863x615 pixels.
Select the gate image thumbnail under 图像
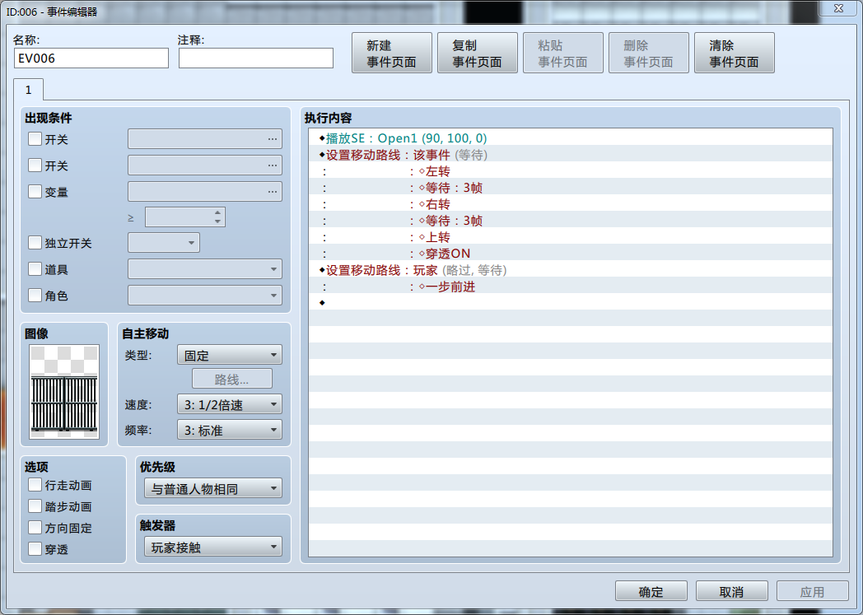tap(64, 392)
